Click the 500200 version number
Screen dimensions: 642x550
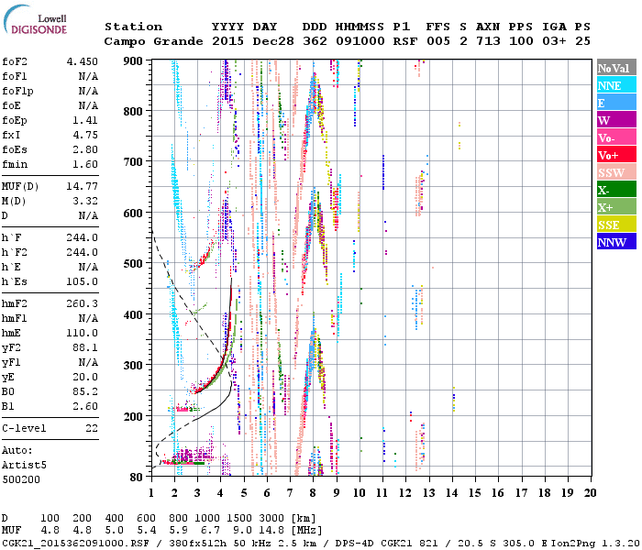21,479
